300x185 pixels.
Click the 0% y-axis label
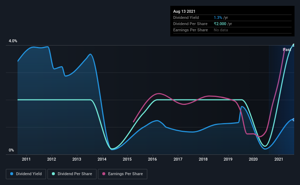(11, 150)
